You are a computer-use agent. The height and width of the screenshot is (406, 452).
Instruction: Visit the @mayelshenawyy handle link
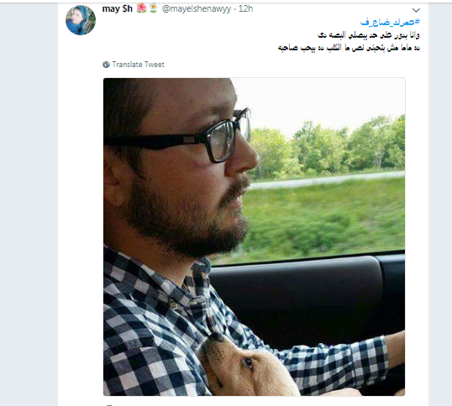(x=197, y=9)
